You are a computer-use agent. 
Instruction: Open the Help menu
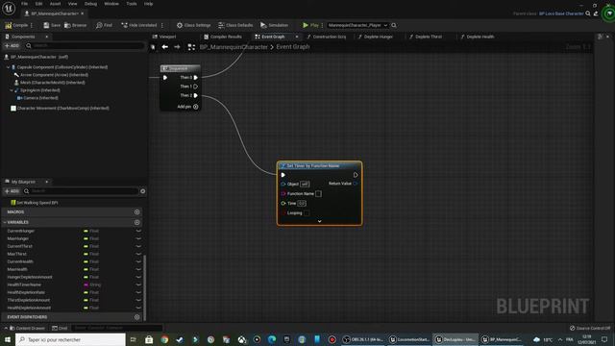pyautogui.click(x=148, y=4)
